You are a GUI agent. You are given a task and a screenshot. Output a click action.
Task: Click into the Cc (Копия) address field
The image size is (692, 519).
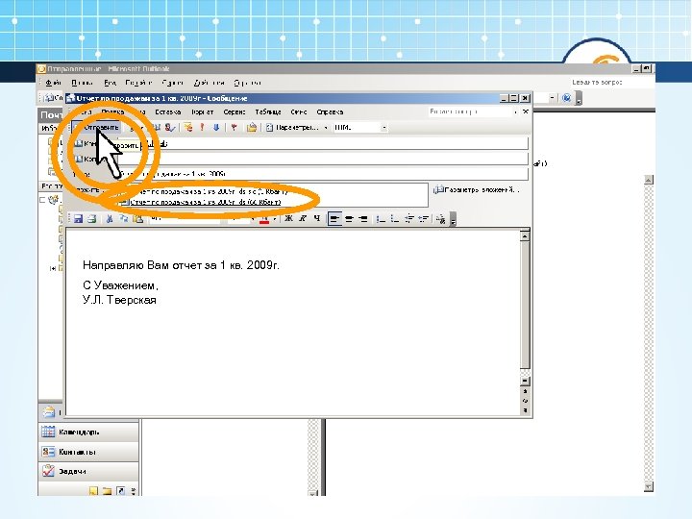(x=322, y=159)
